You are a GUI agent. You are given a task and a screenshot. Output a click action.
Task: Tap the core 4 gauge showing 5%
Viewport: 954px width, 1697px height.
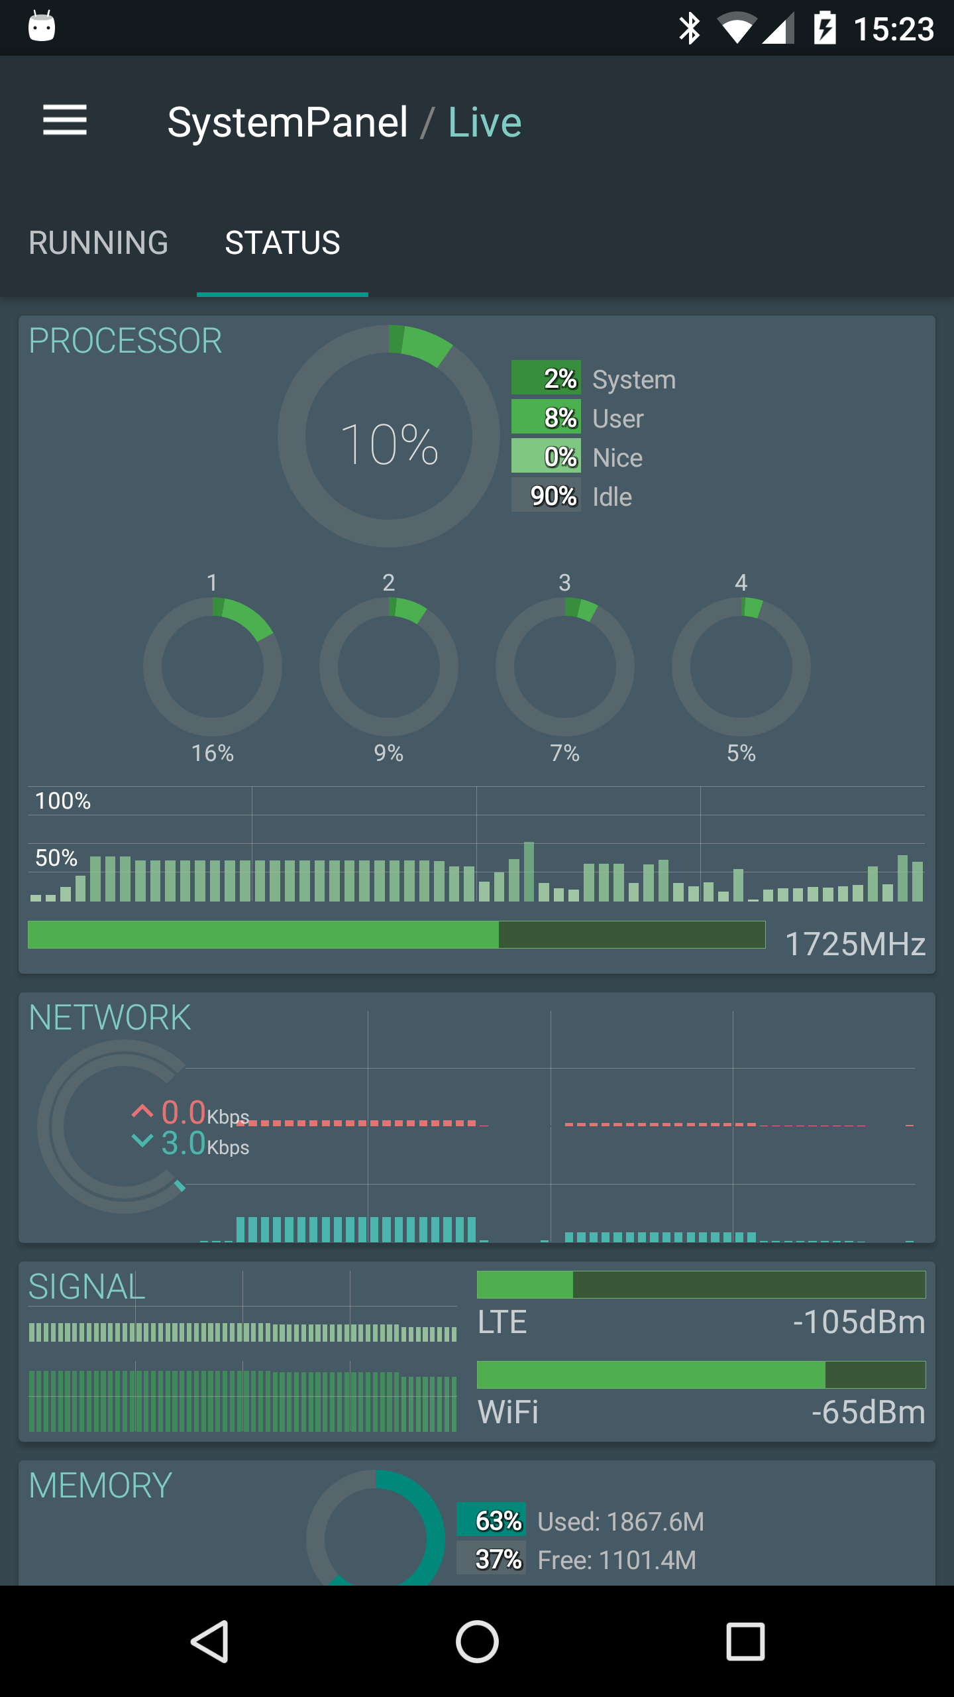tap(741, 667)
